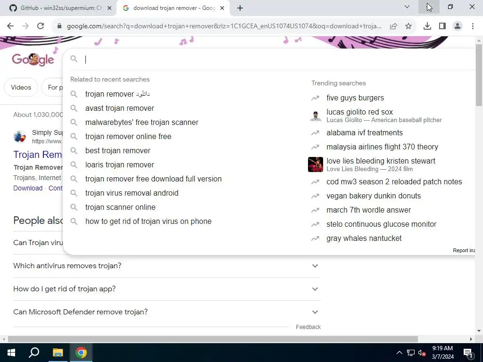Click the browser back arrow
The height and width of the screenshot is (362, 483).
tap(10, 26)
